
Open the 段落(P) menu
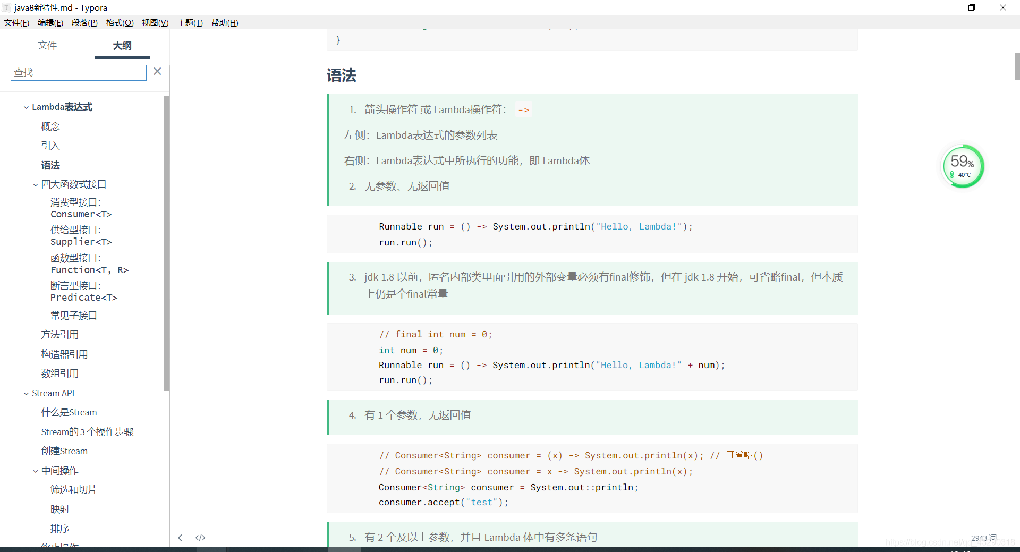(84, 22)
